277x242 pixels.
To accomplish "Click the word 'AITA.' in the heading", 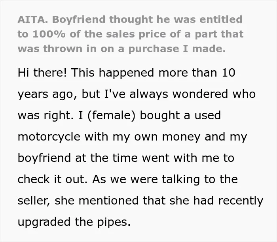I will click(33, 20).
